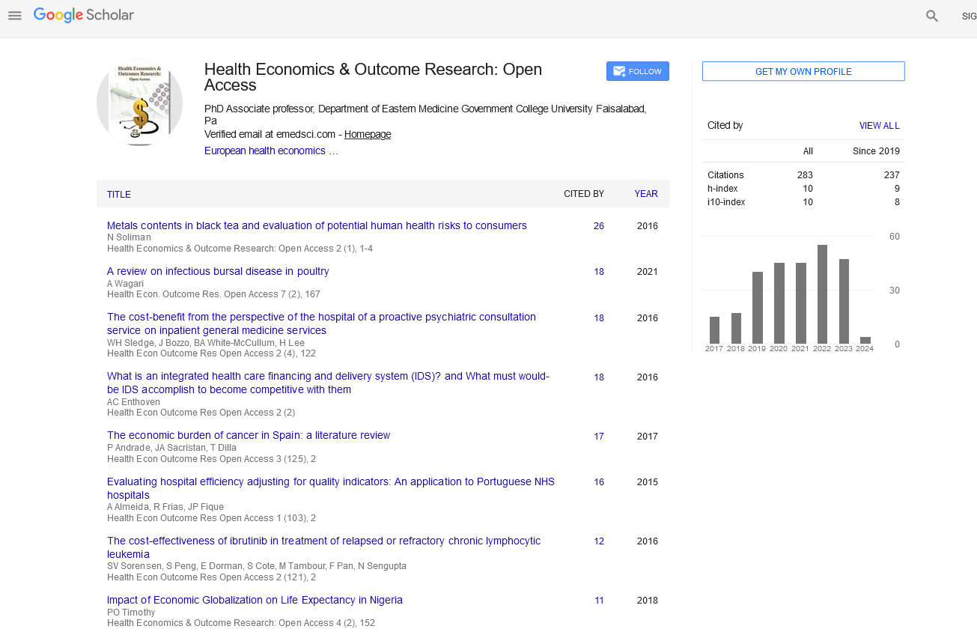977x635 pixels.
Task: Open integrated health care financing article
Action: pyautogui.click(x=328, y=383)
